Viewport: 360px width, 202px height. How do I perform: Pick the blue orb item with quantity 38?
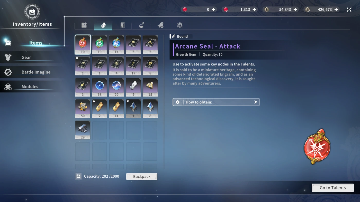(x=100, y=87)
